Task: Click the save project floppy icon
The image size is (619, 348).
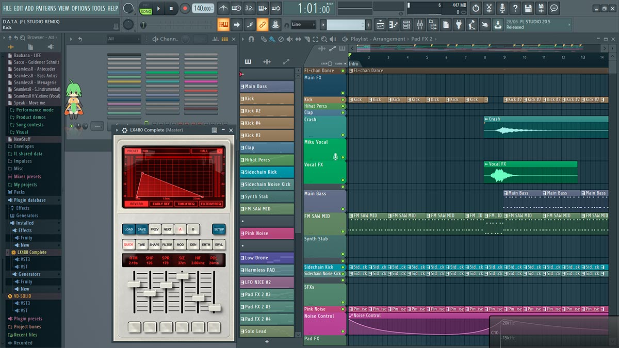Action: (528, 8)
